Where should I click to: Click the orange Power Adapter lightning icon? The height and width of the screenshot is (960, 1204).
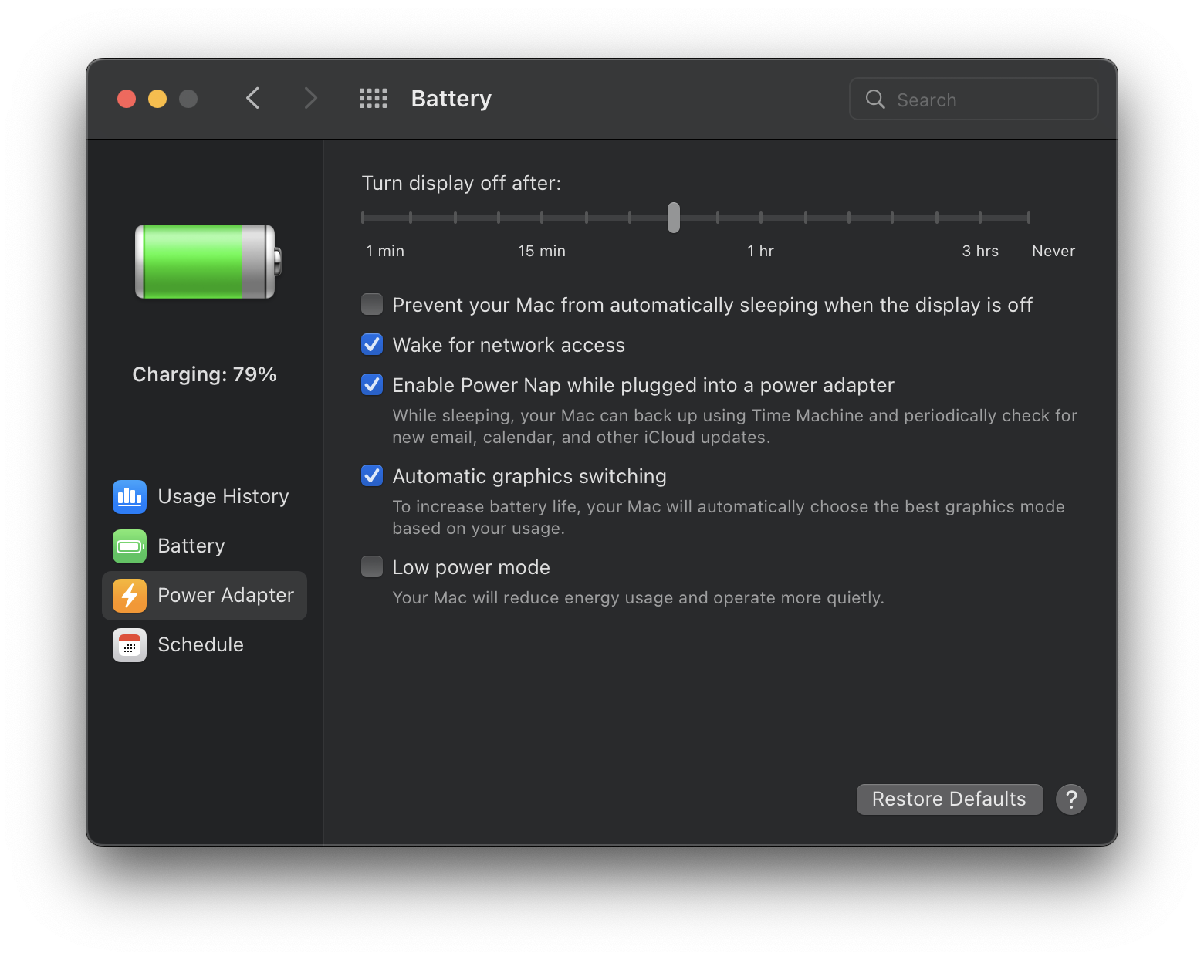(129, 596)
